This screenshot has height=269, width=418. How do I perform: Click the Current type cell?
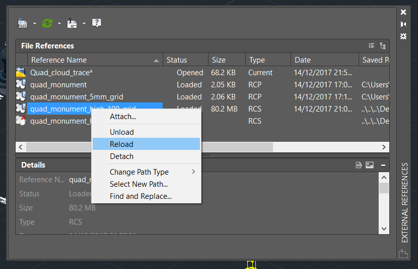coord(260,73)
